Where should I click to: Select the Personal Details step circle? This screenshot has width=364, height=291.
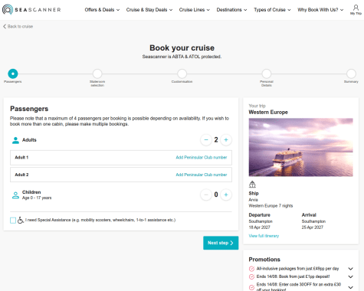pos(267,74)
